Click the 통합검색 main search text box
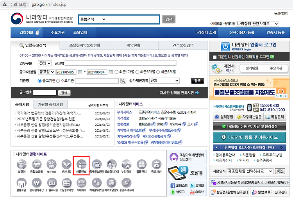Viewport: 293px width, 200px height. (133, 19)
